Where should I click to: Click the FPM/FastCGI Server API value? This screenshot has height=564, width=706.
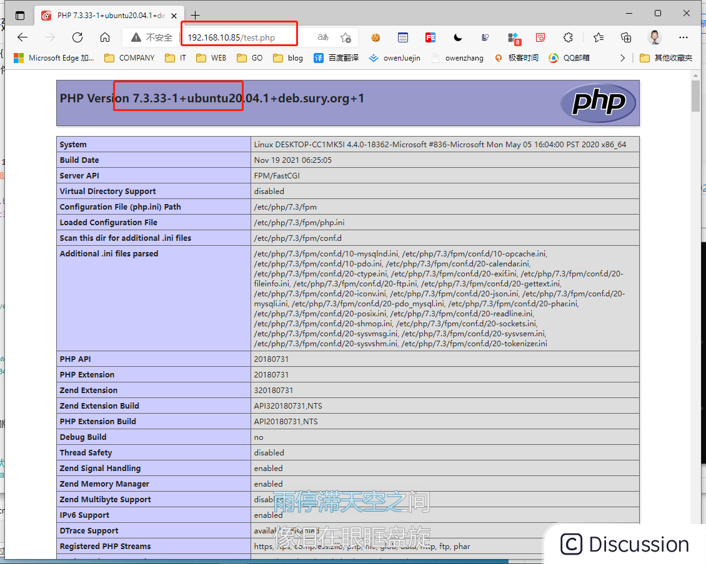pos(276,176)
